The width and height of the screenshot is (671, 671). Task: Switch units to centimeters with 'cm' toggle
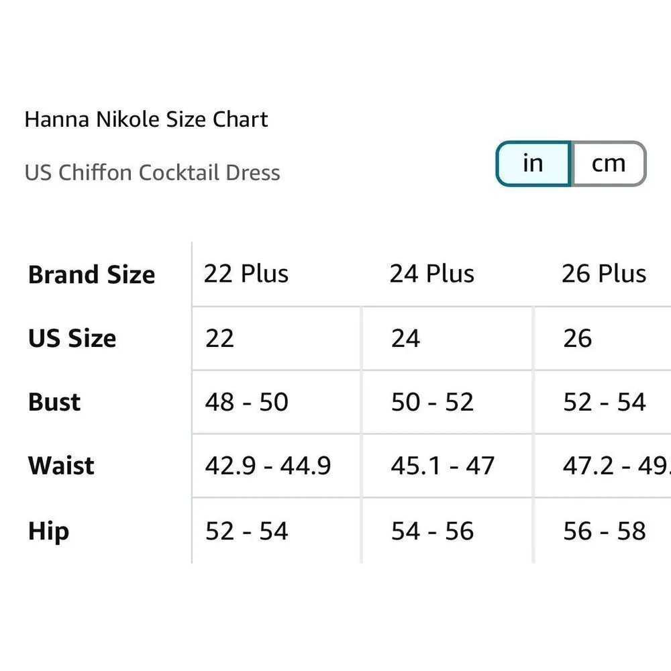(x=608, y=163)
